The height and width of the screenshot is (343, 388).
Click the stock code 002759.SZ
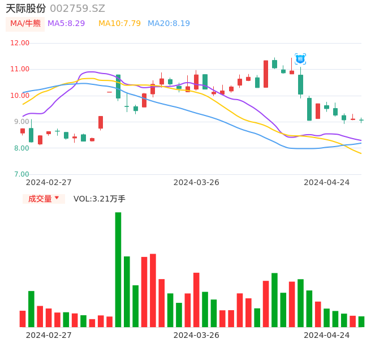tap(77, 8)
